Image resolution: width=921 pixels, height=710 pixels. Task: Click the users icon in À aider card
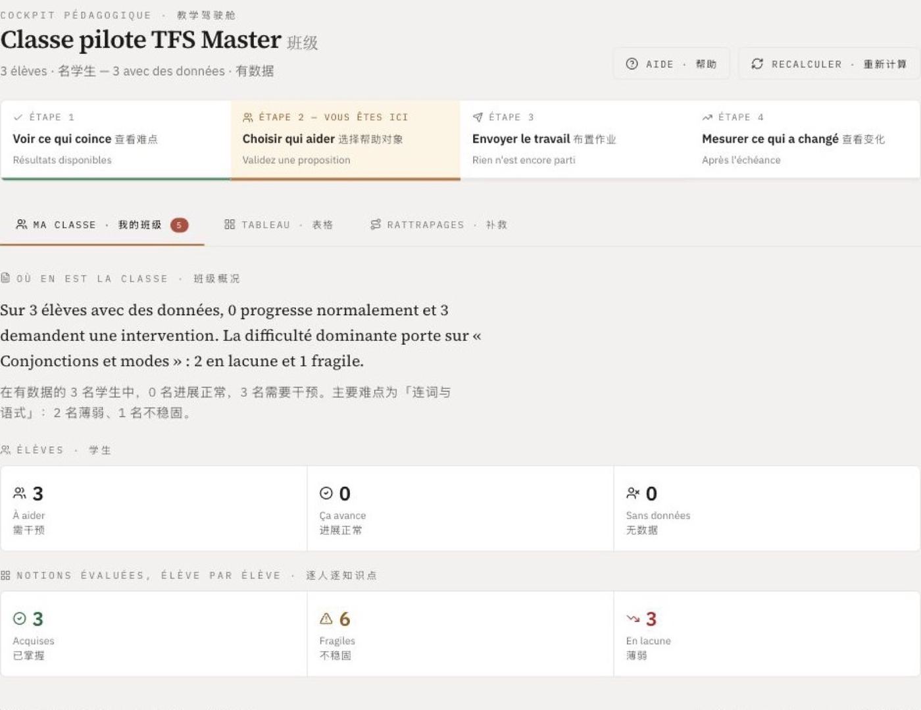tap(20, 493)
